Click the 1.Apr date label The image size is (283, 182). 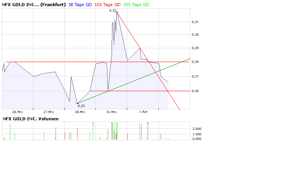pos(143,111)
